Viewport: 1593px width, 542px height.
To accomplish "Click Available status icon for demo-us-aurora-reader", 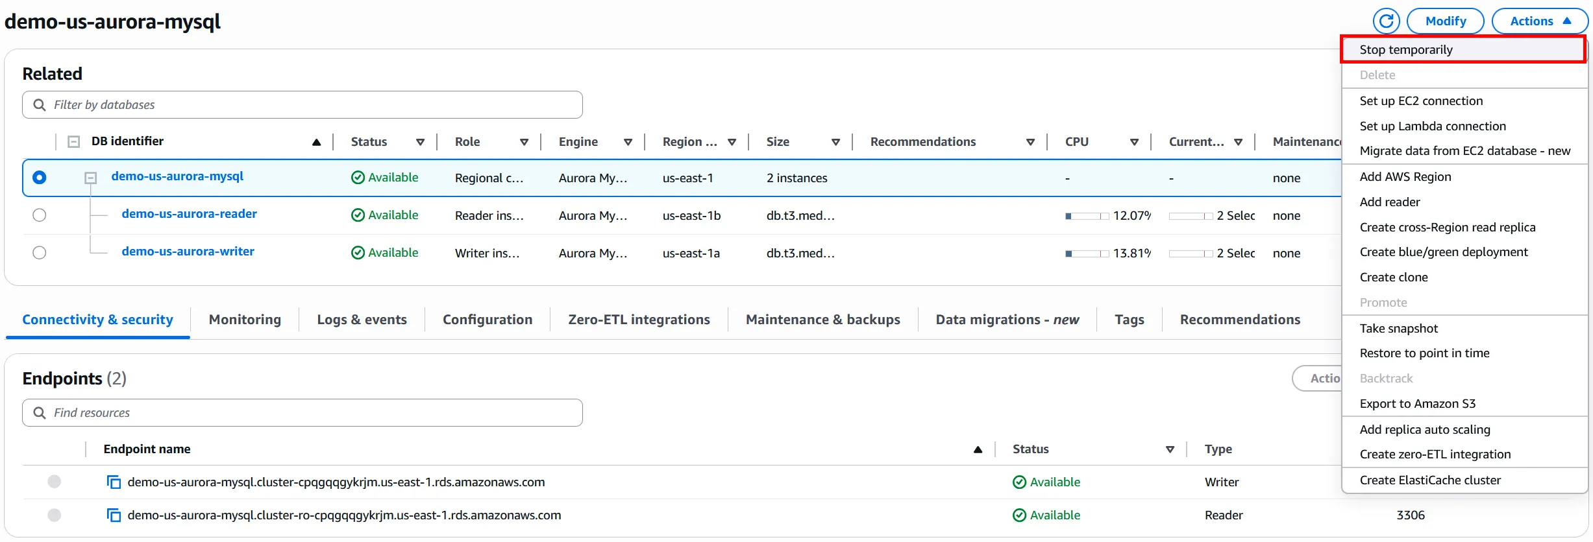I will [x=358, y=215].
